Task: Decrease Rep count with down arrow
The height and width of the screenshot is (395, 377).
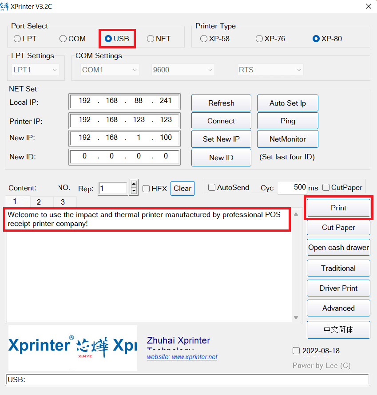Action: pyautogui.click(x=134, y=191)
